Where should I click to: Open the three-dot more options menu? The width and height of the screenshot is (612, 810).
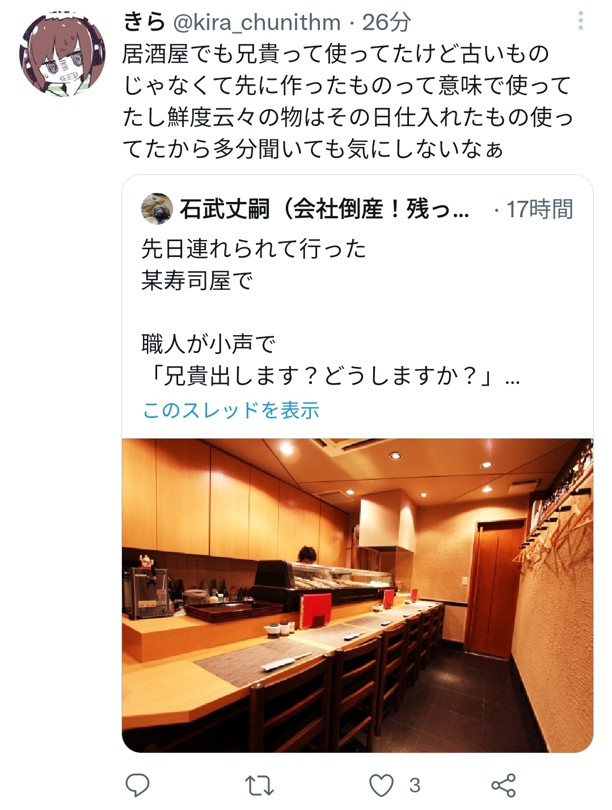tap(580, 21)
